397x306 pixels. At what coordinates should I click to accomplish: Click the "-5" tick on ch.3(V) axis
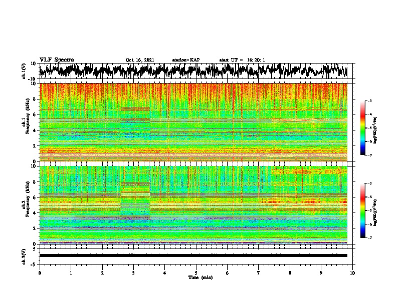34,264
